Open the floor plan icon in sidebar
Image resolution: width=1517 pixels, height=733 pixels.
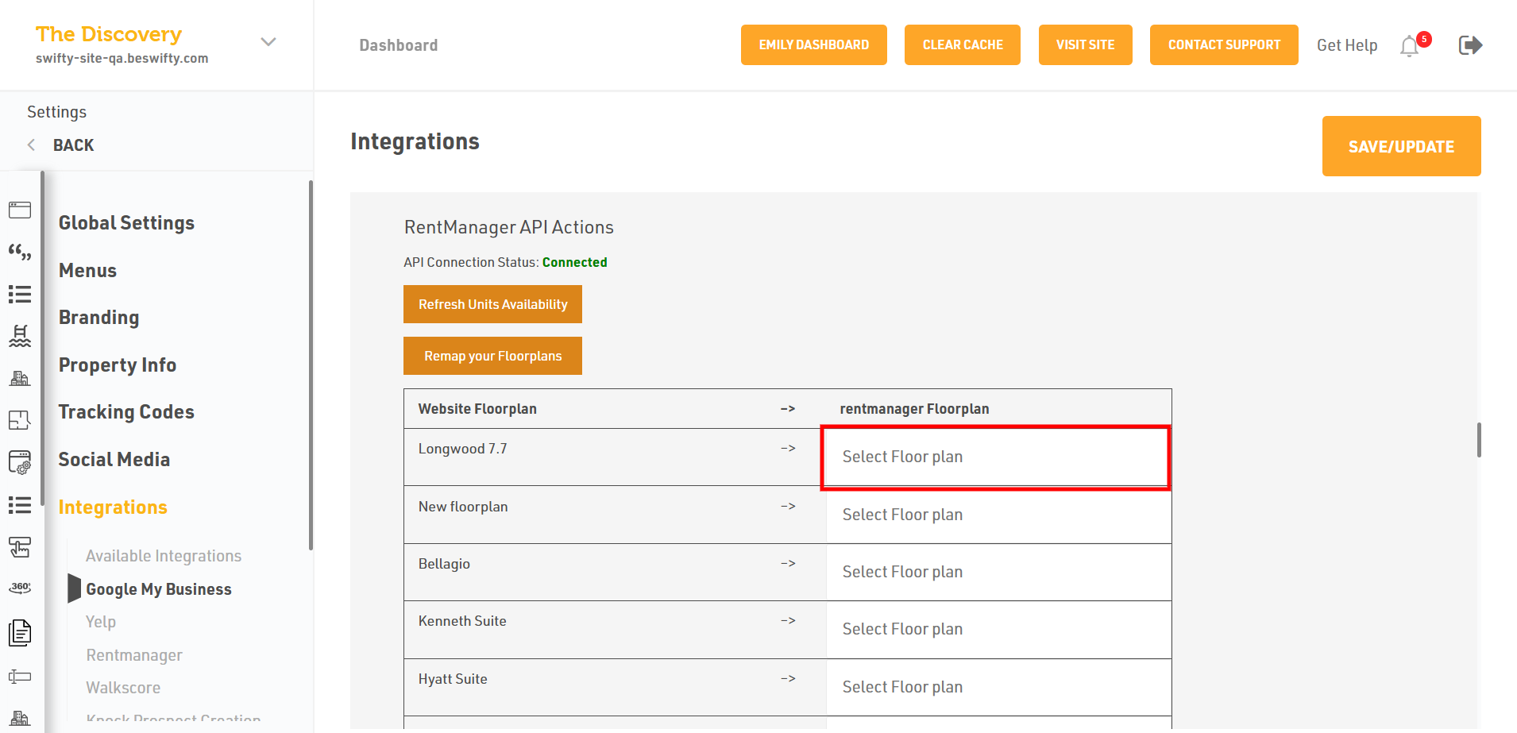tap(20, 420)
